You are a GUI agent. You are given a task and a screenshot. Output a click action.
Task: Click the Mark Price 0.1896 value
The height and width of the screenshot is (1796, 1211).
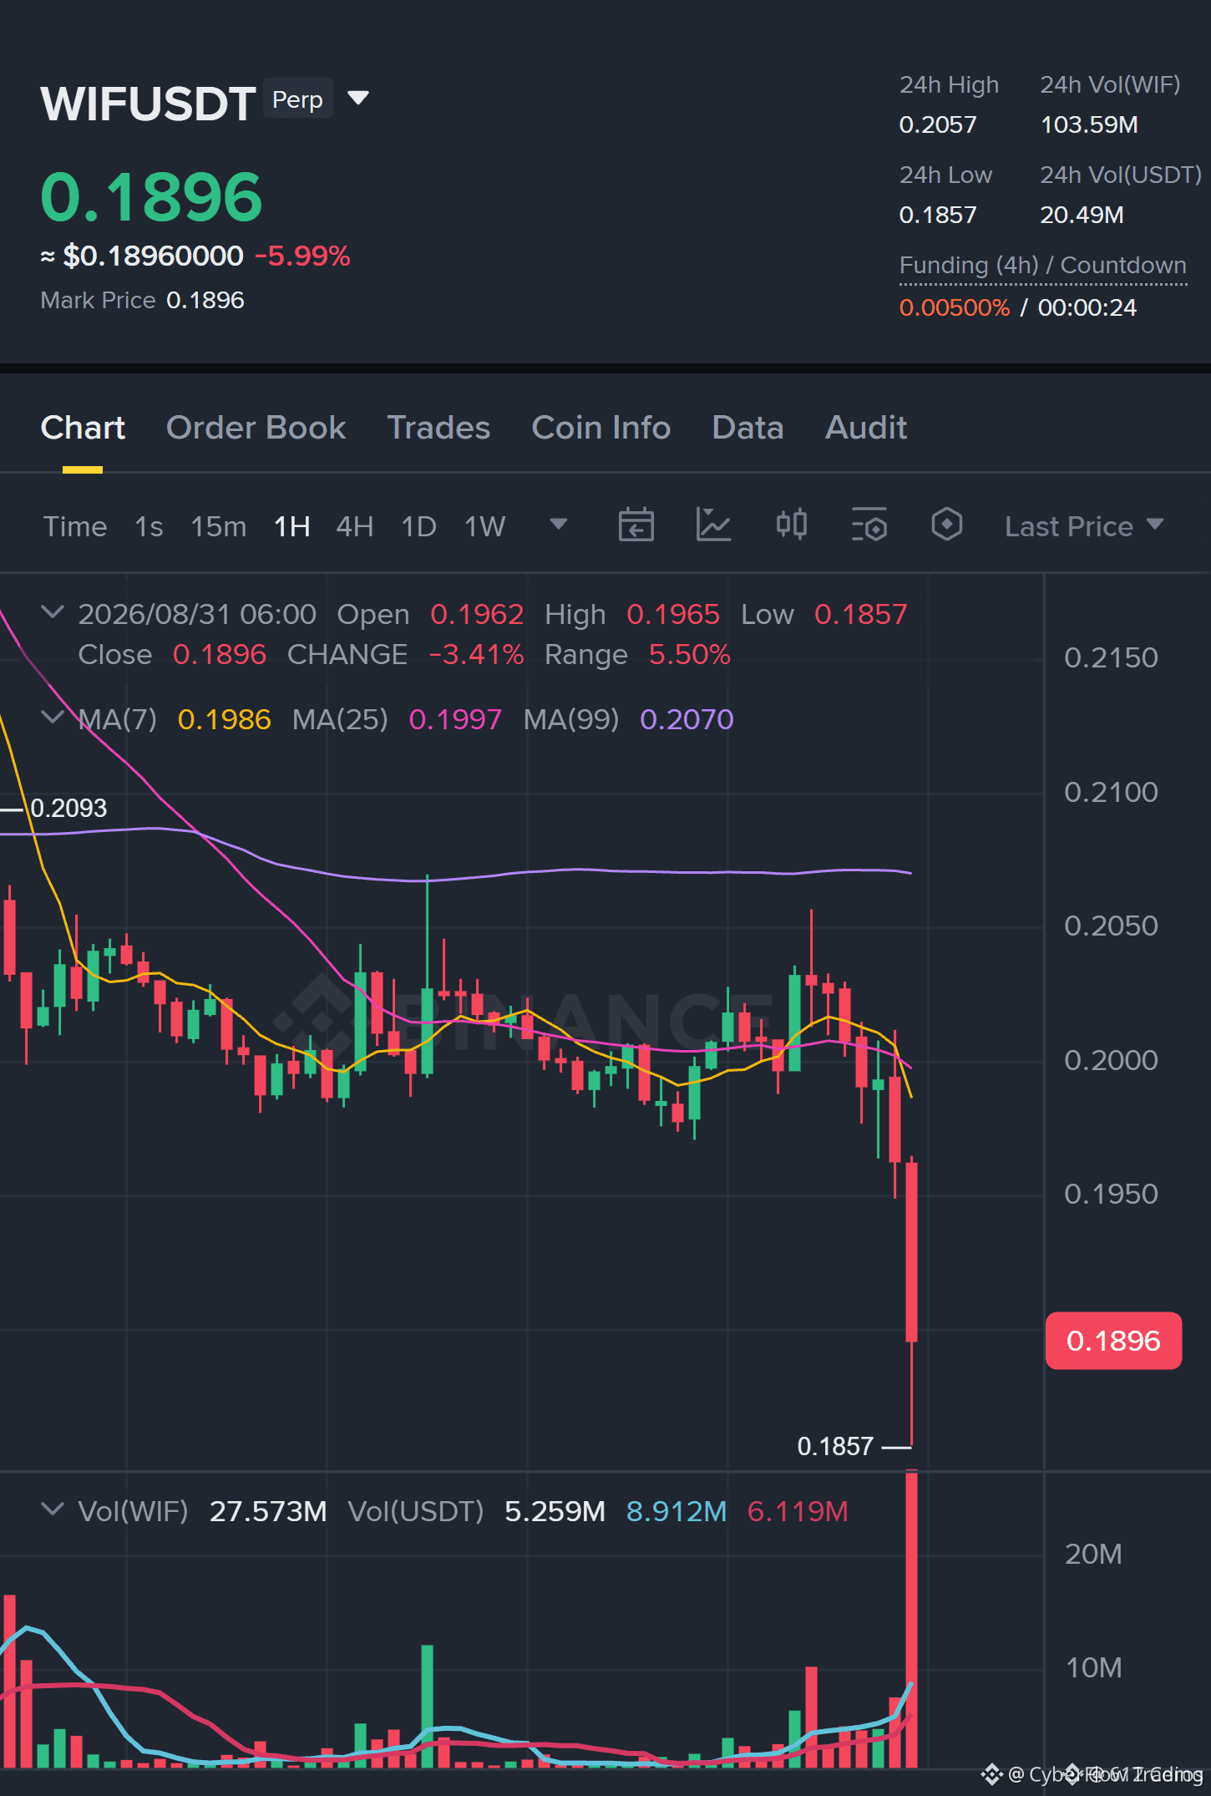coord(205,300)
